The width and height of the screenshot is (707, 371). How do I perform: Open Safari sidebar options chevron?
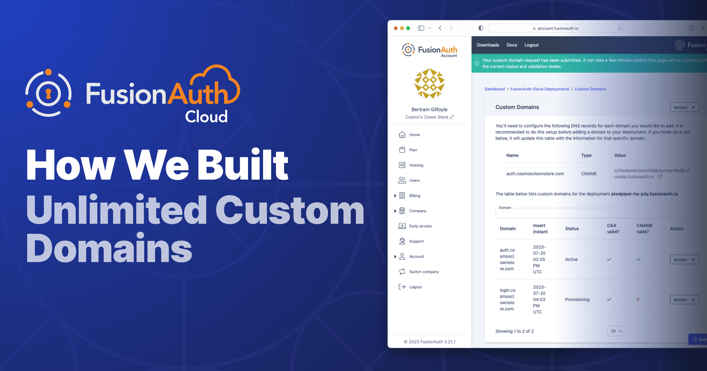[430, 28]
